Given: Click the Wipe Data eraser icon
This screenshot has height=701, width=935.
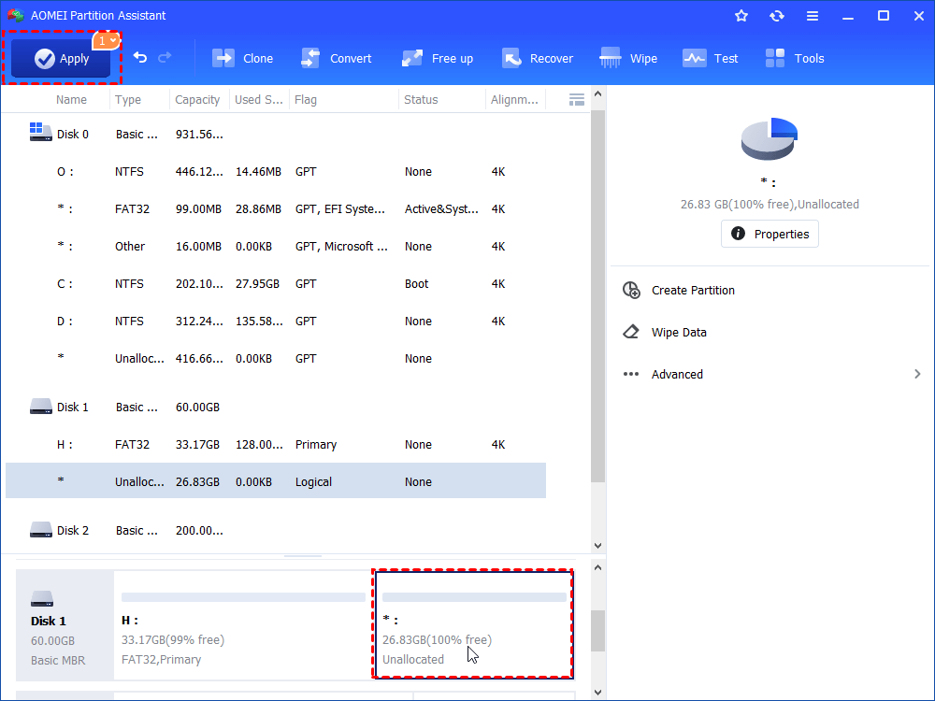Looking at the screenshot, I should (x=631, y=332).
